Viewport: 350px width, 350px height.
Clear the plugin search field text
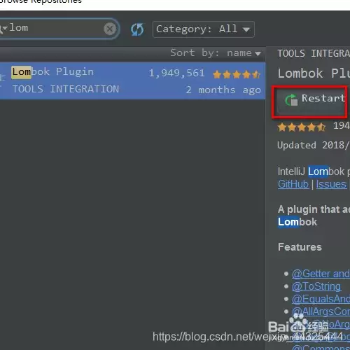tap(110, 29)
